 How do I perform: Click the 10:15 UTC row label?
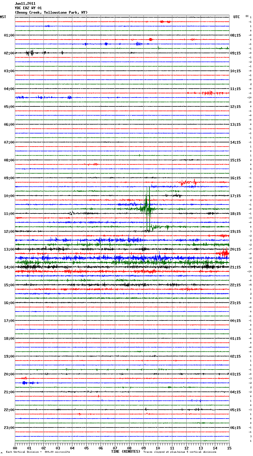click(235, 71)
